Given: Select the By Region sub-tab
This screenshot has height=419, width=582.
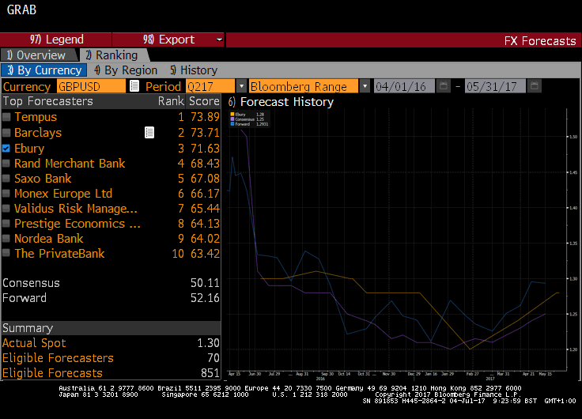Looking at the screenshot, I should pos(126,70).
